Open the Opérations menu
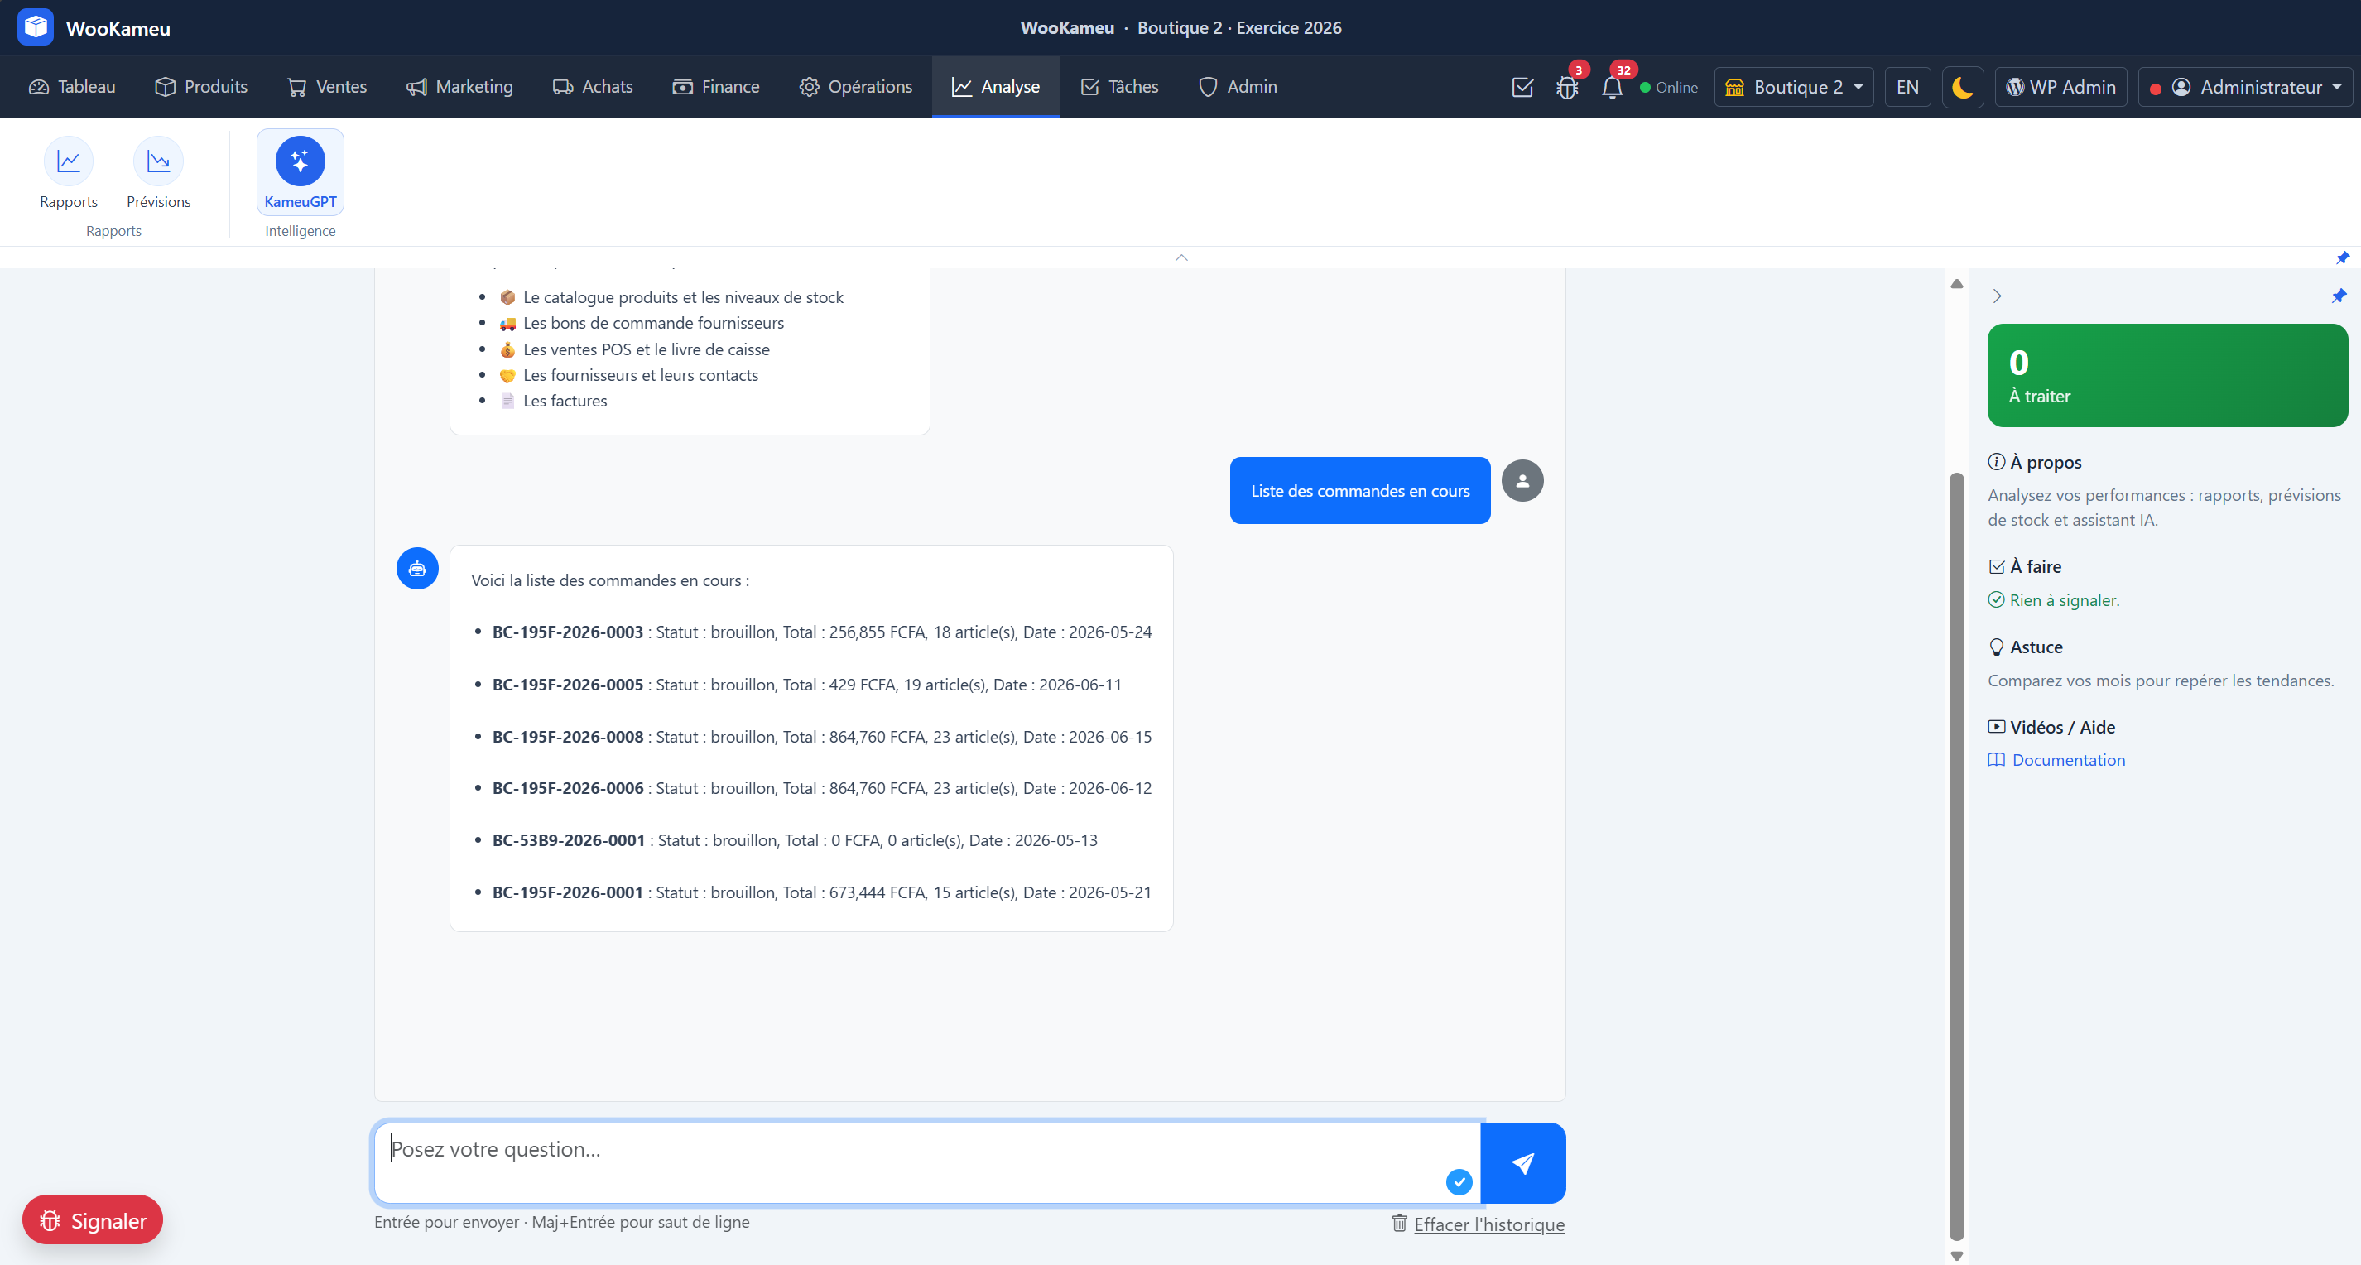Image resolution: width=2361 pixels, height=1265 pixels. pyautogui.click(x=856, y=87)
